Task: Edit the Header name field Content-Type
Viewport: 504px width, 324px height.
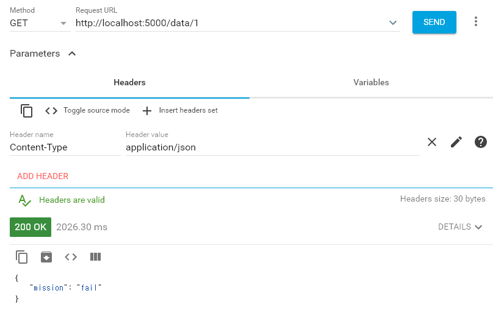Action: 65,147
